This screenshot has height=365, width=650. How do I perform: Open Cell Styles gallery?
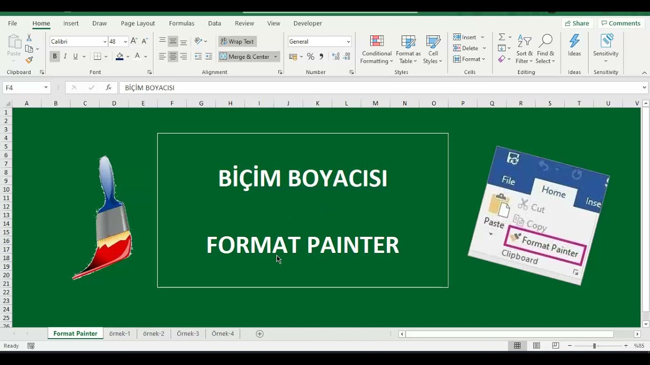point(433,50)
